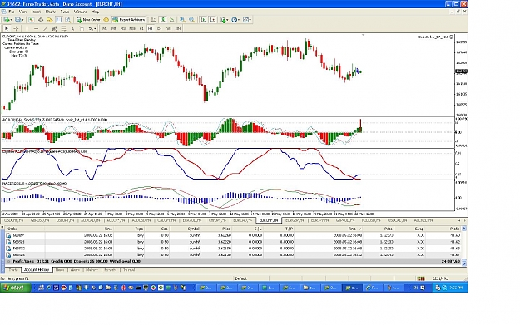Open the Market Watch window icon
Image resolution: width=520 pixels, height=325 pixels.
31,20
